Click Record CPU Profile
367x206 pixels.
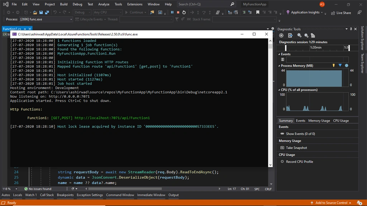point(299,162)
